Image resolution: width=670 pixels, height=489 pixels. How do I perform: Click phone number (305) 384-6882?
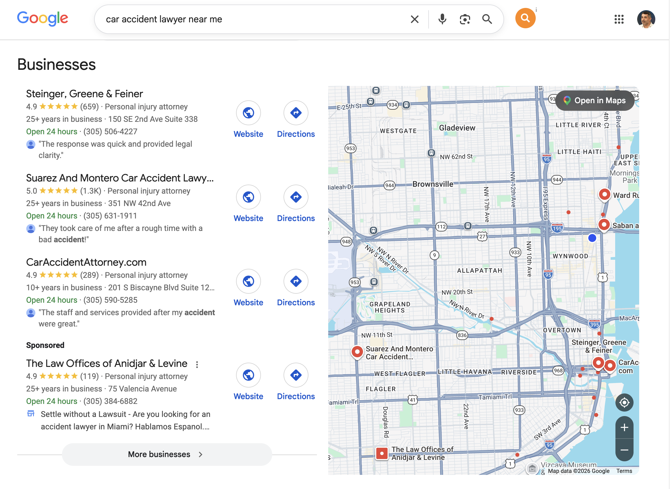pyautogui.click(x=111, y=401)
